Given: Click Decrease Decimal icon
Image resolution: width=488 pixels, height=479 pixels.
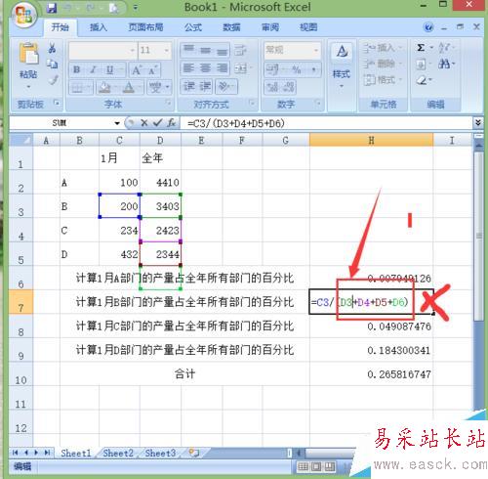Looking at the screenshot, I should tap(289, 87).
